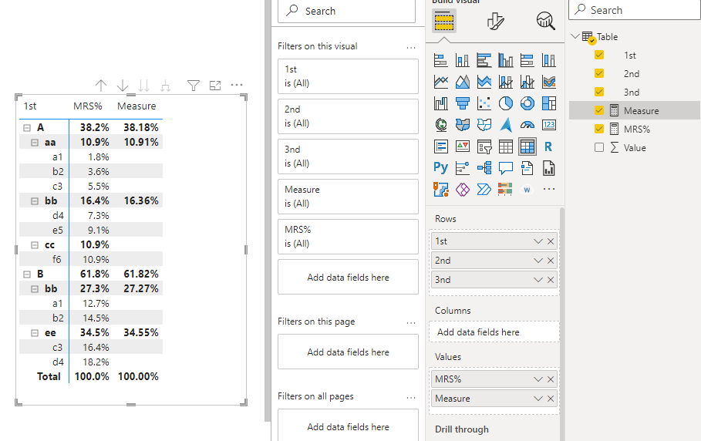Collapse row B in the matrix
Screen dimensions: 701x441
(27, 274)
